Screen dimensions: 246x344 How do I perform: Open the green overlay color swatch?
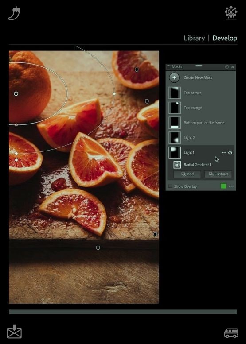click(223, 186)
